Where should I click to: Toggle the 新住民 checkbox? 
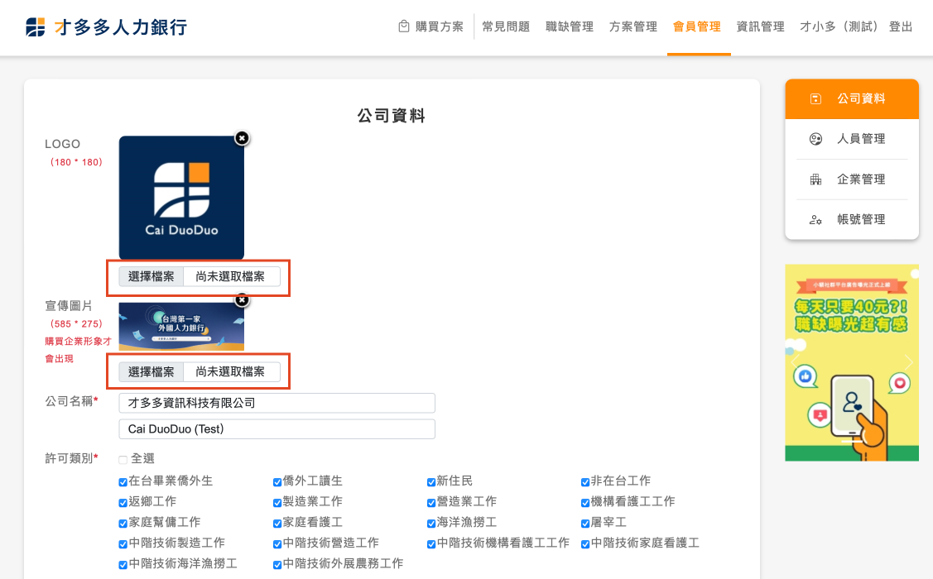(431, 482)
